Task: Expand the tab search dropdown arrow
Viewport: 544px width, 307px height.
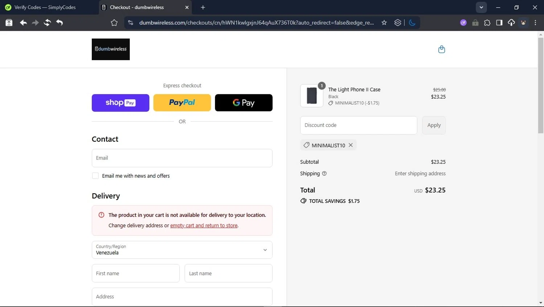Action: pos(481,7)
